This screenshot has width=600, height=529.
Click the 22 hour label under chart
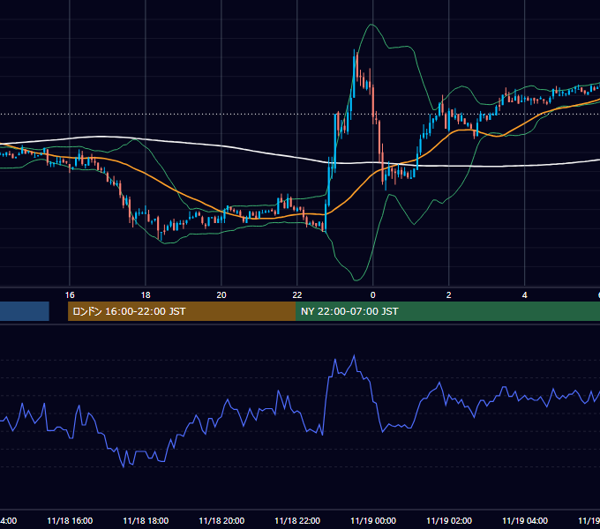click(x=297, y=295)
